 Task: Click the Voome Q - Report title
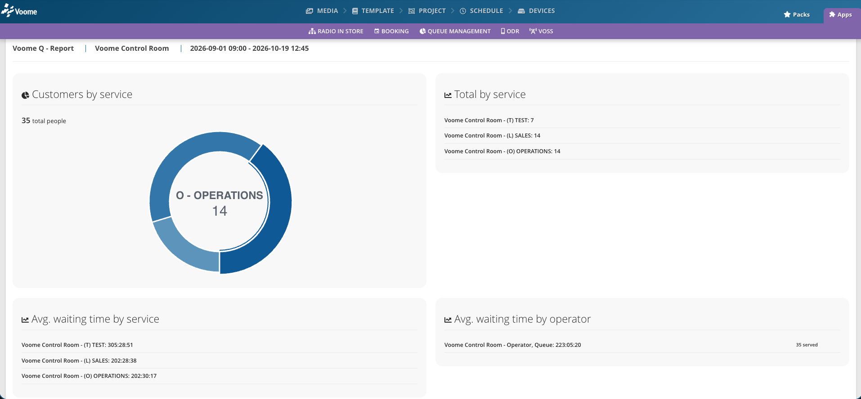coord(43,49)
